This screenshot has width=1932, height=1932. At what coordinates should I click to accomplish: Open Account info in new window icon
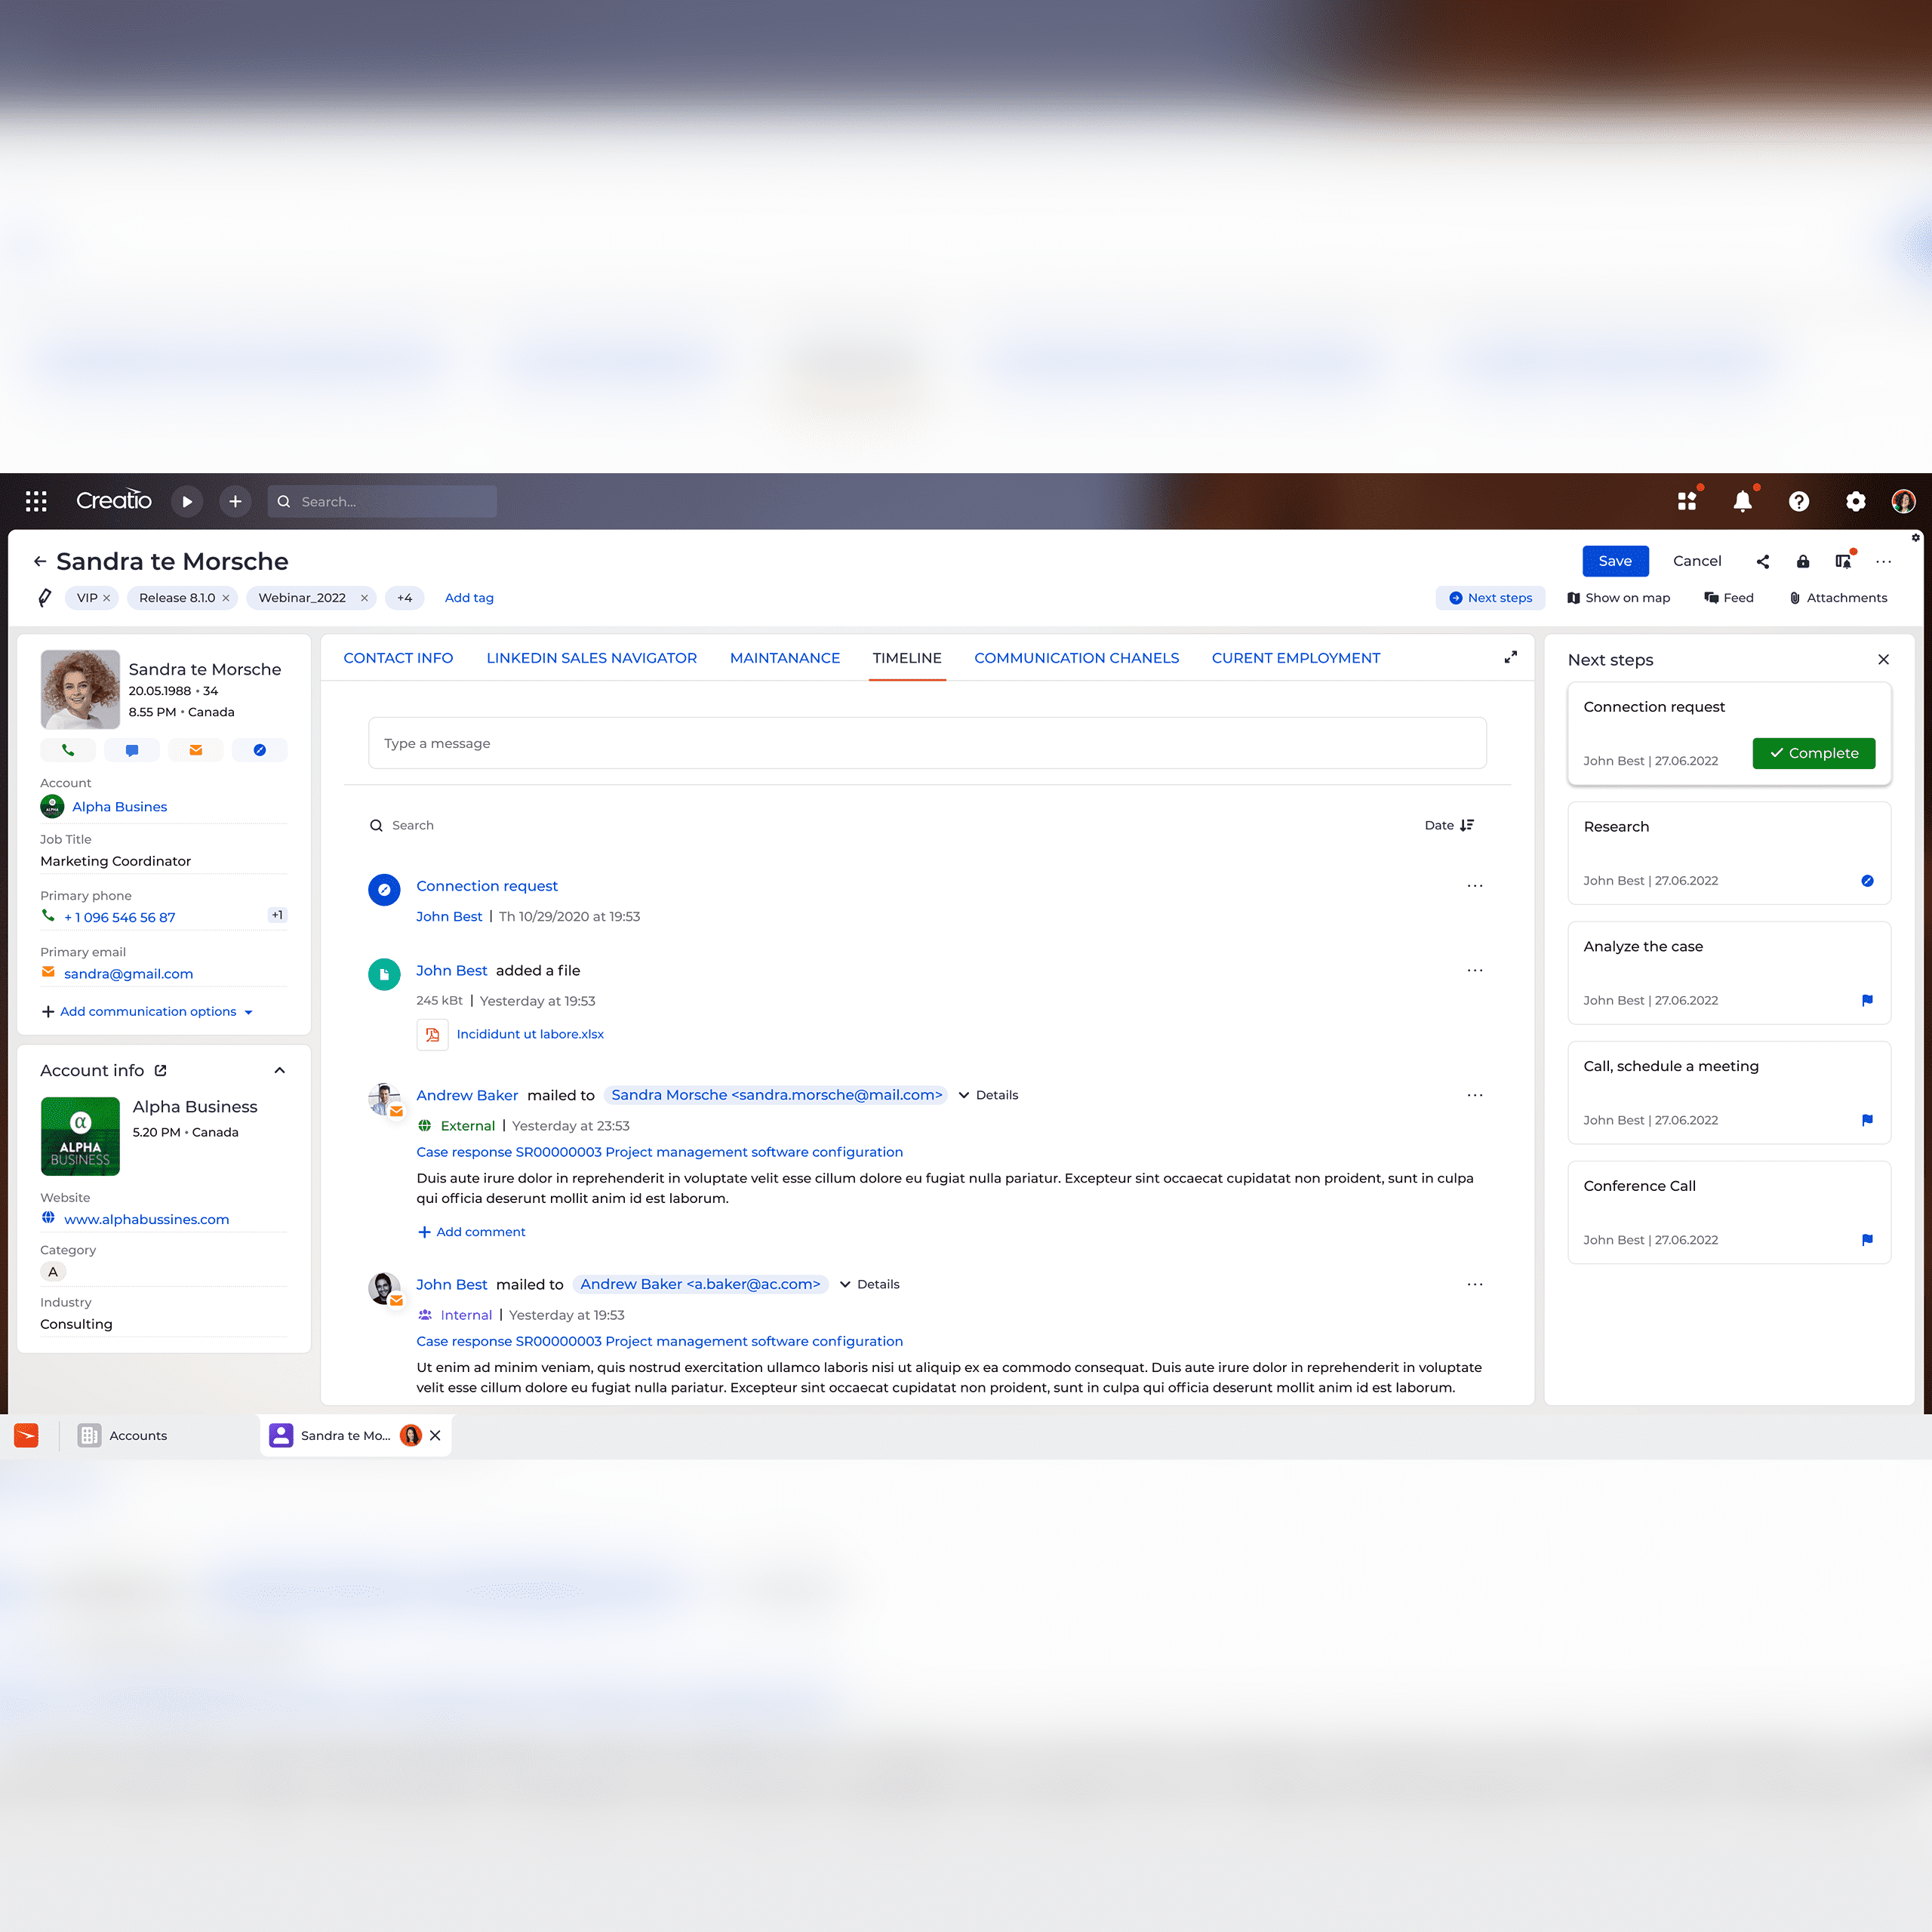pyautogui.click(x=161, y=1070)
